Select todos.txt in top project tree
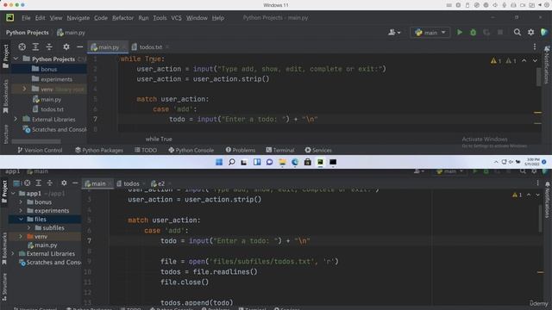552x310 pixels. 48,109
